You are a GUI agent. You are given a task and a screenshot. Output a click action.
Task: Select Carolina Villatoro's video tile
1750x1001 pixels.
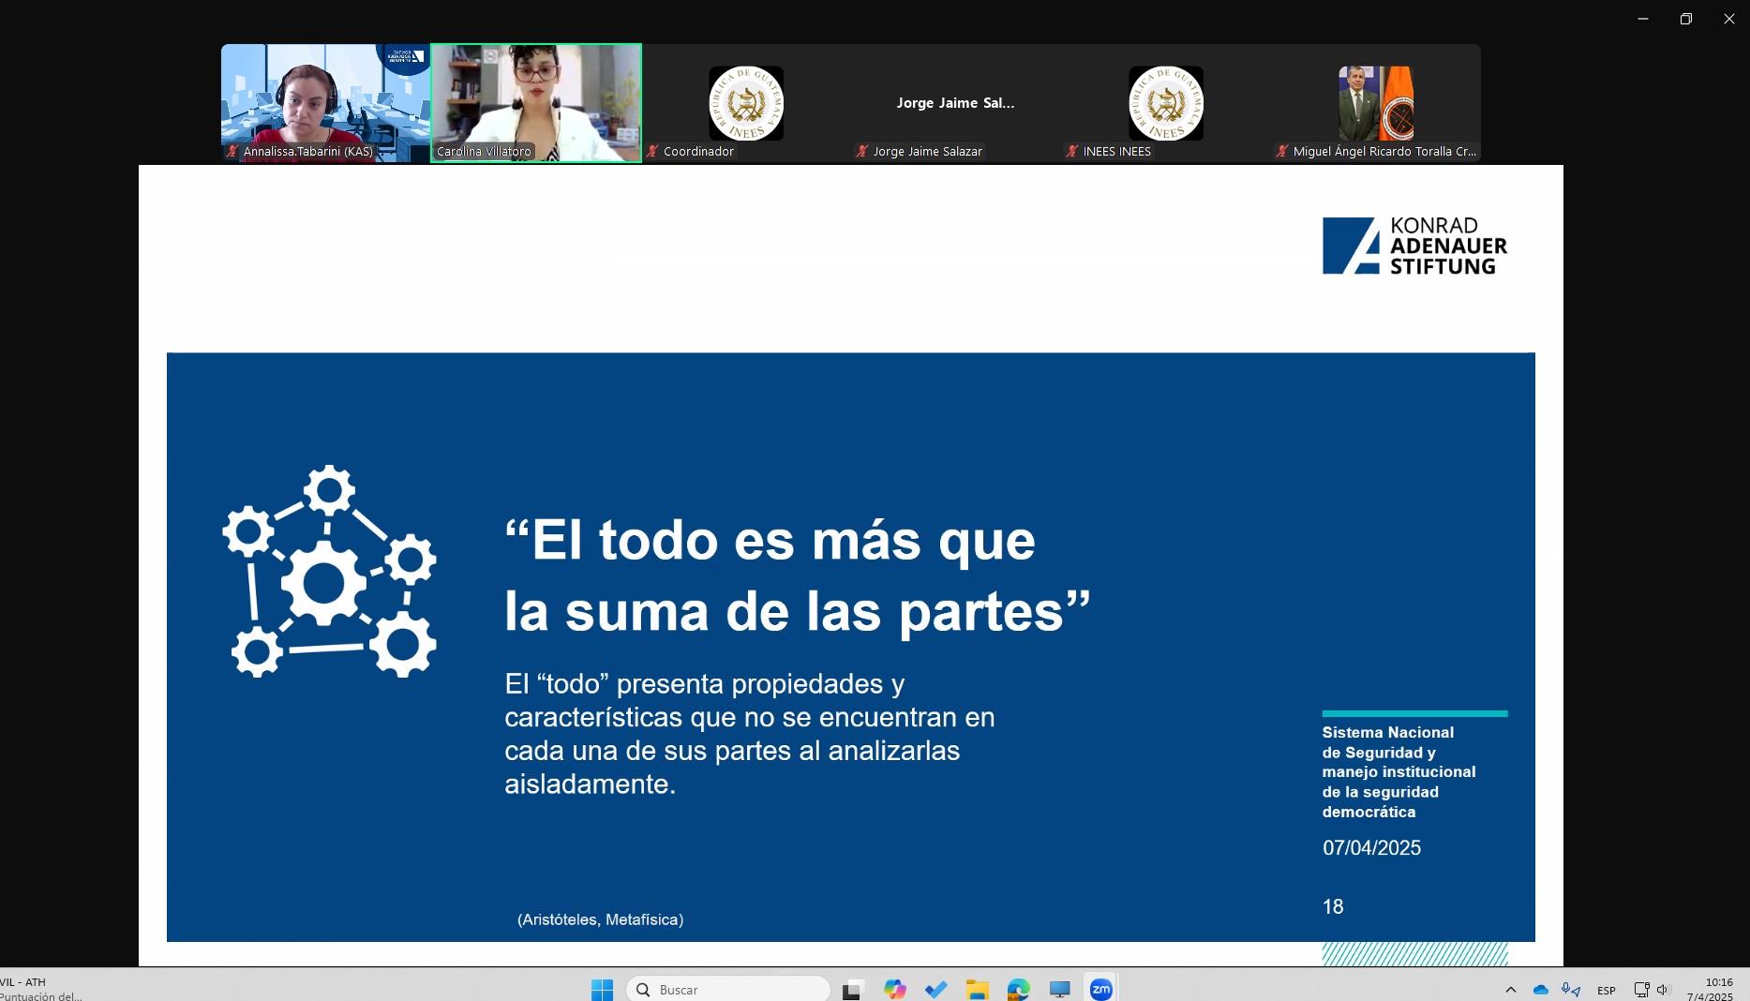(x=536, y=103)
